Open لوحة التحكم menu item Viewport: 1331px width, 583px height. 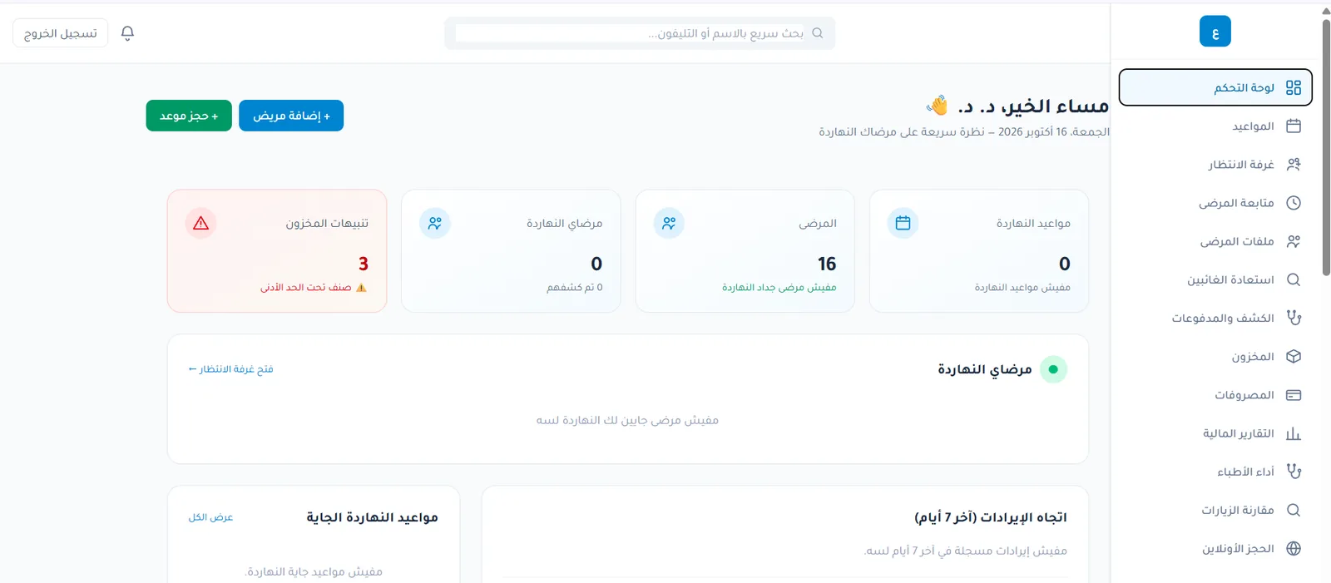1215,87
